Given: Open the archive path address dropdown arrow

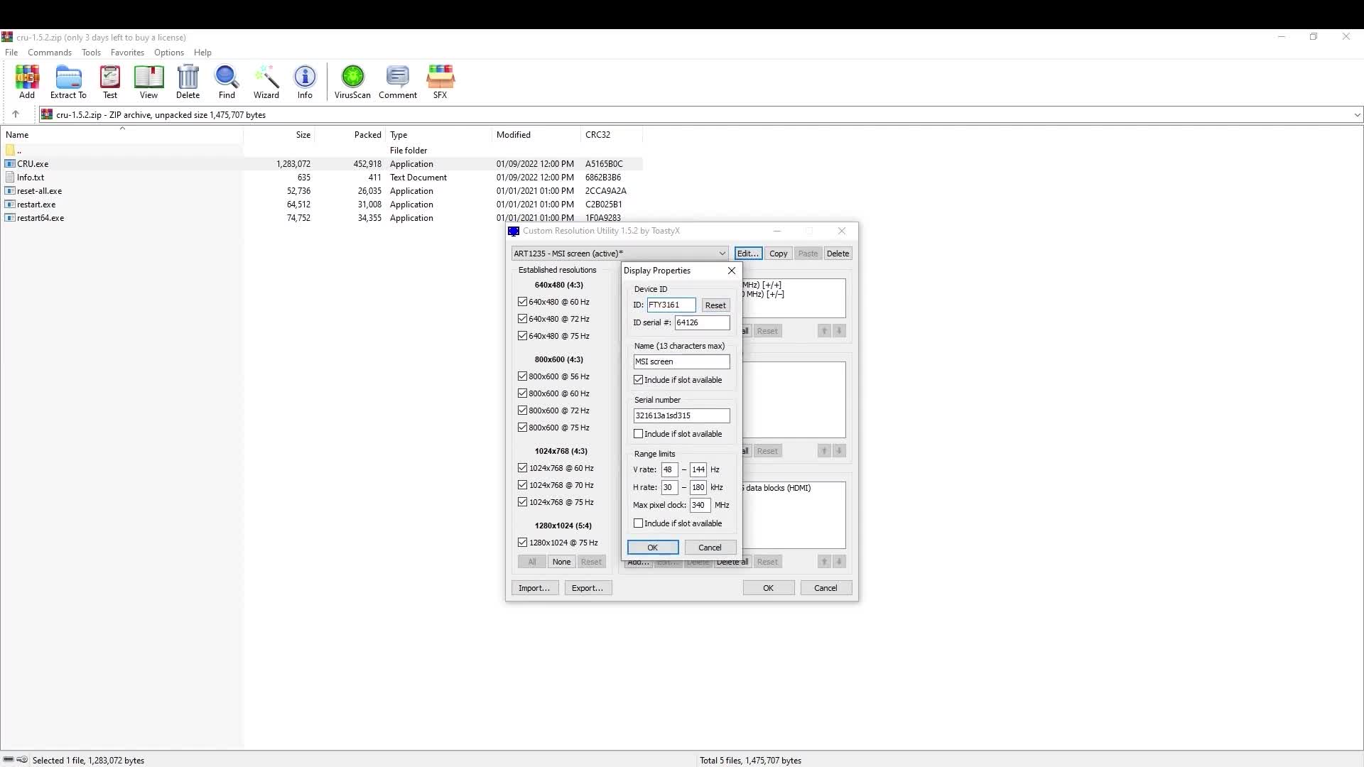Looking at the screenshot, I should click(x=1357, y=115).
